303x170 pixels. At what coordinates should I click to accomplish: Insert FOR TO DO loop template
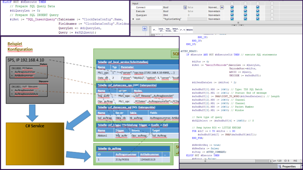tap(168, 30)
